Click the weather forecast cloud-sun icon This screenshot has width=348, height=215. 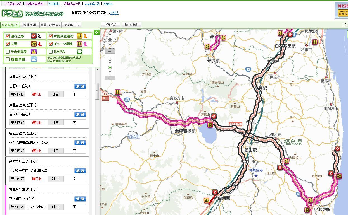[x=34, y=59]
